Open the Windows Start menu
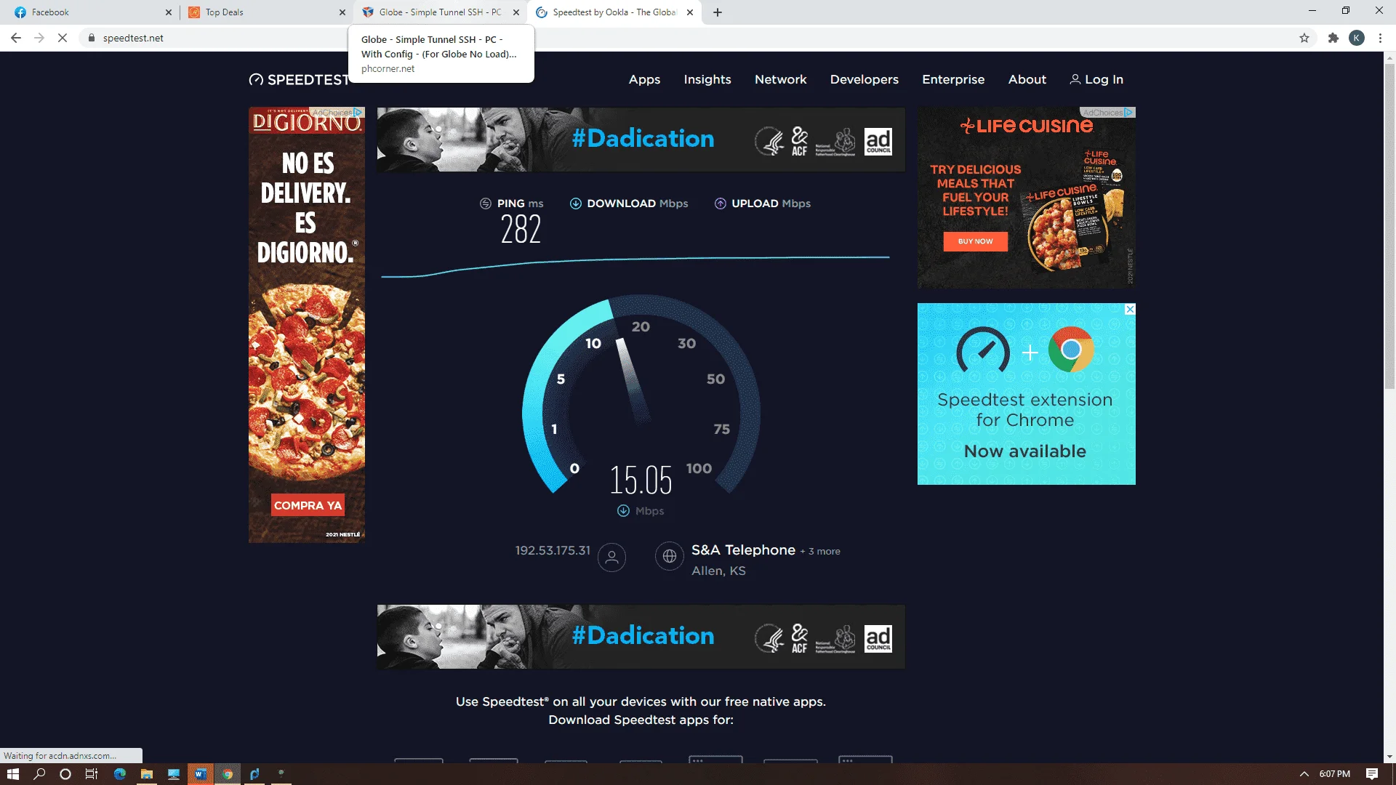 pos(12,774)
